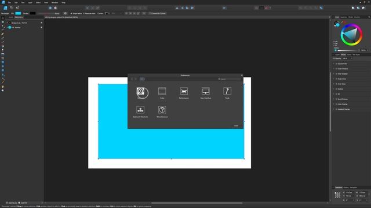The width and height of the screenshot is (371, 208).
Task: Expand the Stroke row in Appearance panel
Action: (x=7, y=23)
